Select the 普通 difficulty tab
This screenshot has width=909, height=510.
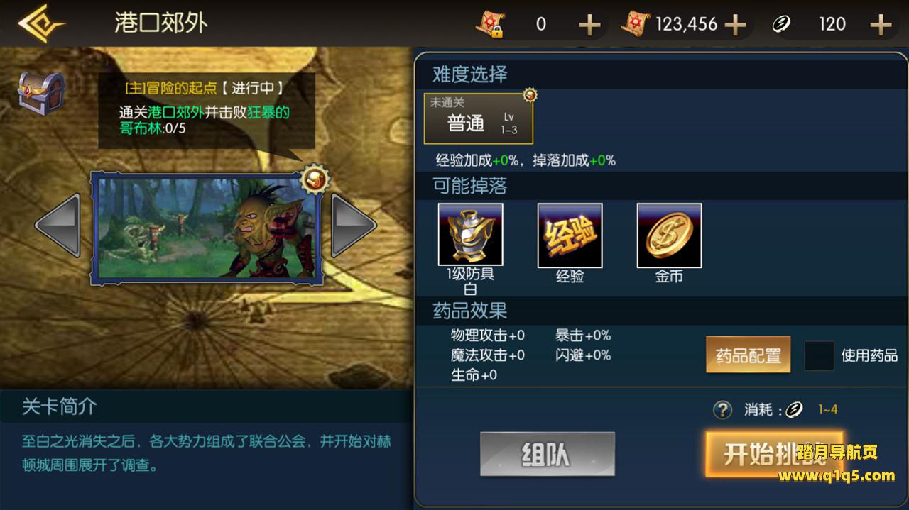tap(479, 118)
